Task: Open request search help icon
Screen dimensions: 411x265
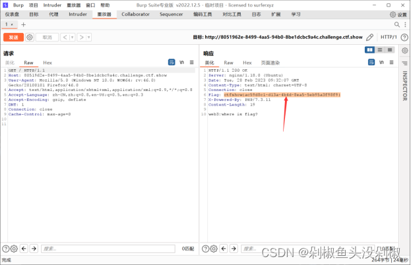Action: (5, 249)
